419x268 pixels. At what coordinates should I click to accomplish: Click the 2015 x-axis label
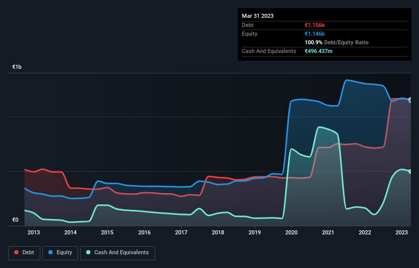click(107, 232)
